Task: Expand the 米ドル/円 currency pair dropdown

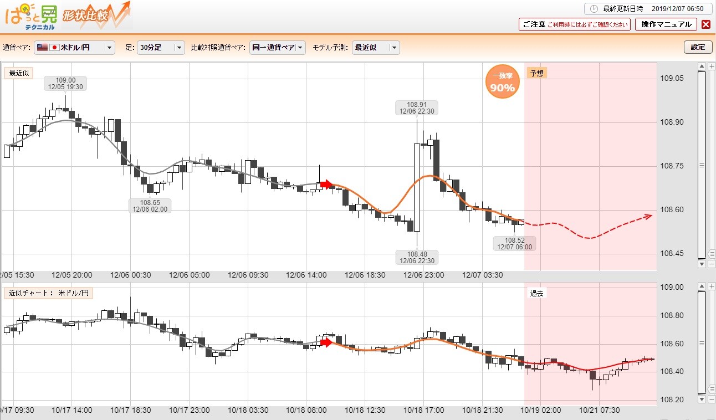Action: 74,48
